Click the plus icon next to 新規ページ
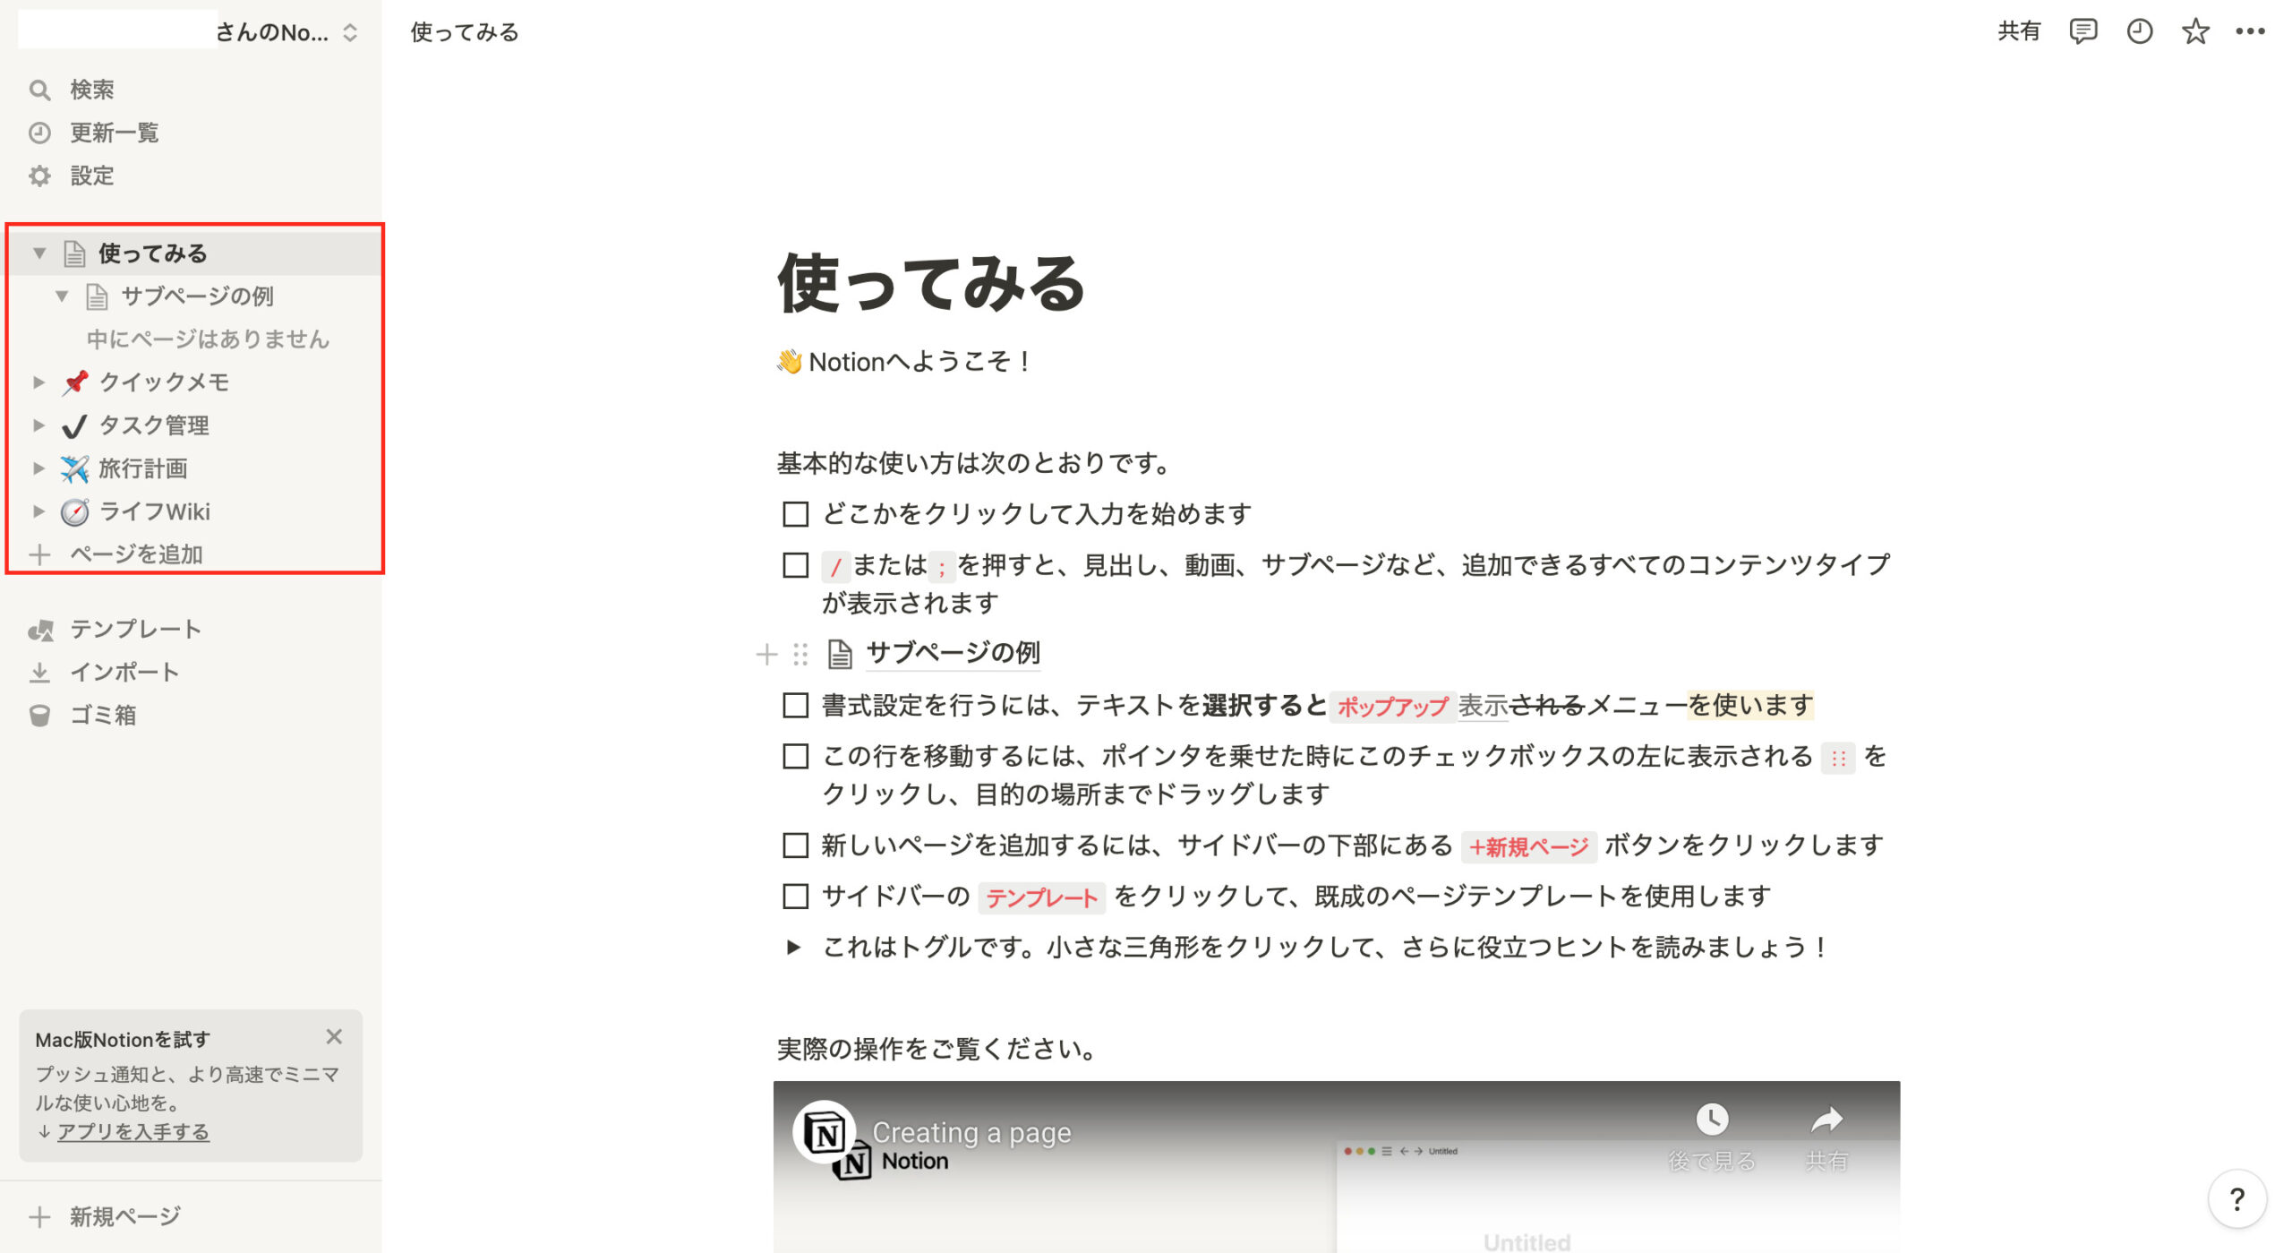Screen dimensions: 2292x1253 click(x=39, y=1216)
